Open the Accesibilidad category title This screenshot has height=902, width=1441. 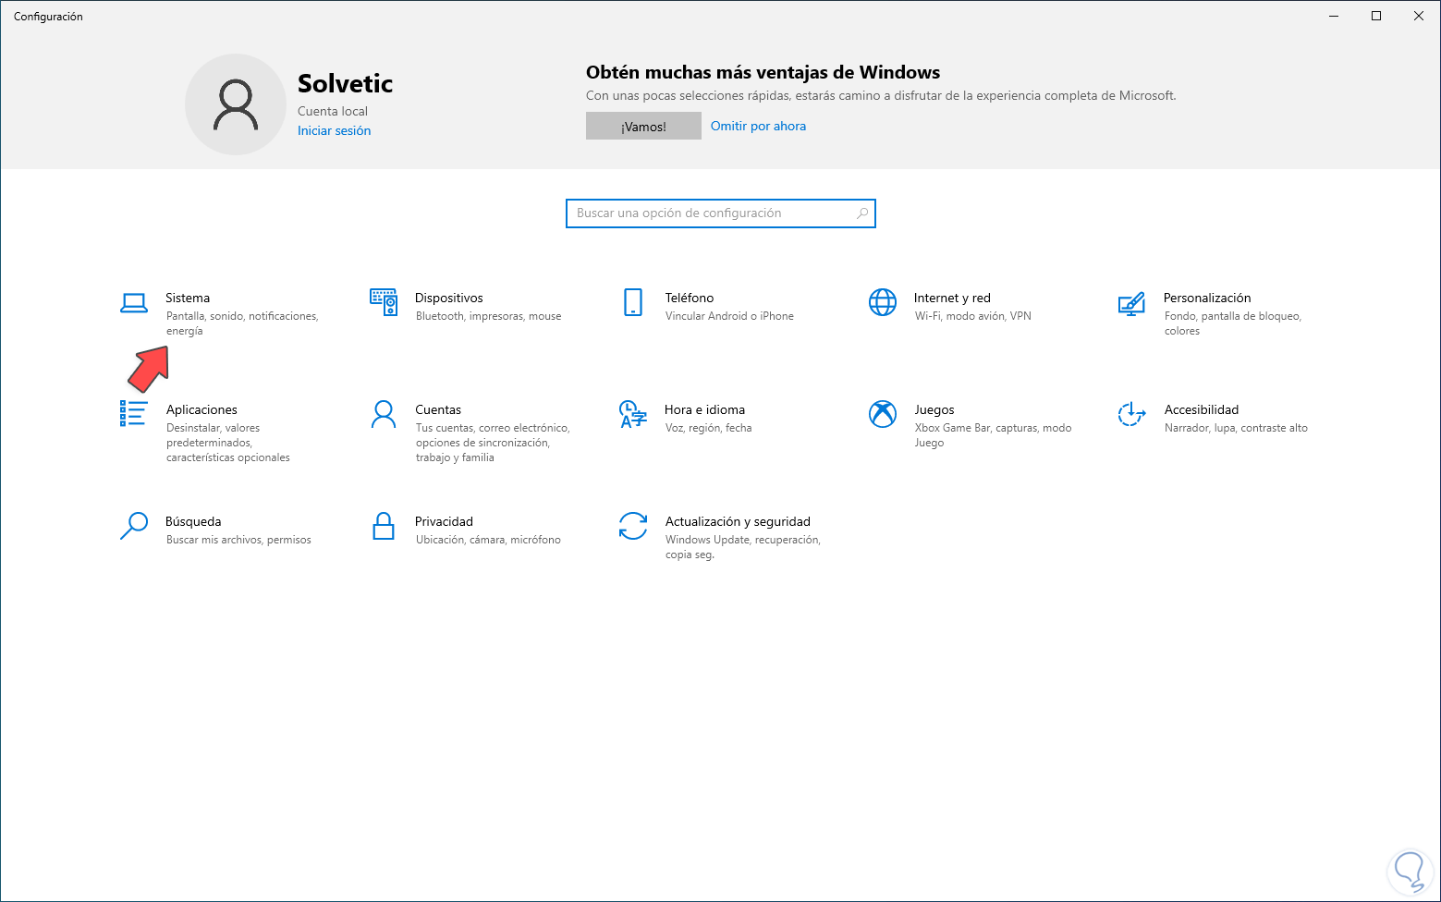[1202, 409]
